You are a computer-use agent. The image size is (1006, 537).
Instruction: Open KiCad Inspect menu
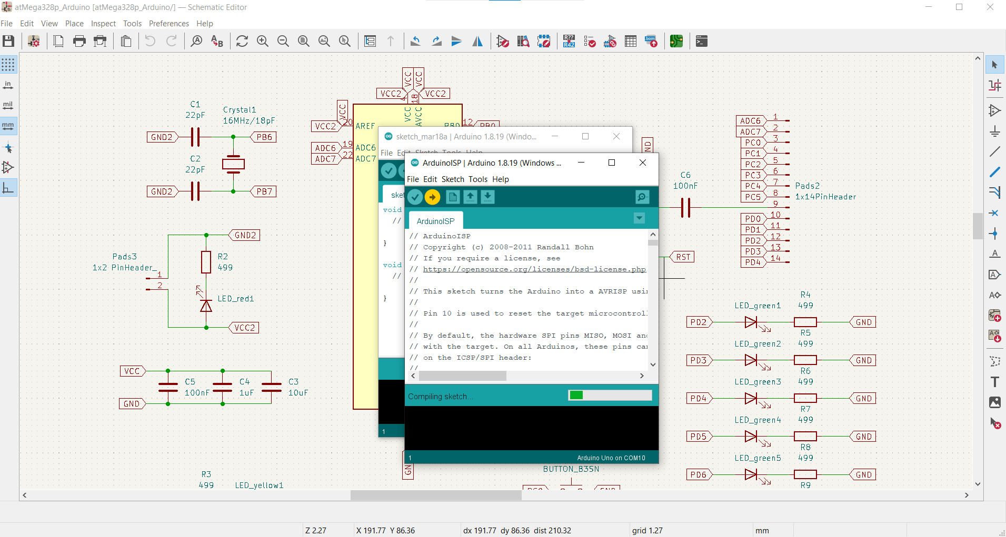coord(103,24)
